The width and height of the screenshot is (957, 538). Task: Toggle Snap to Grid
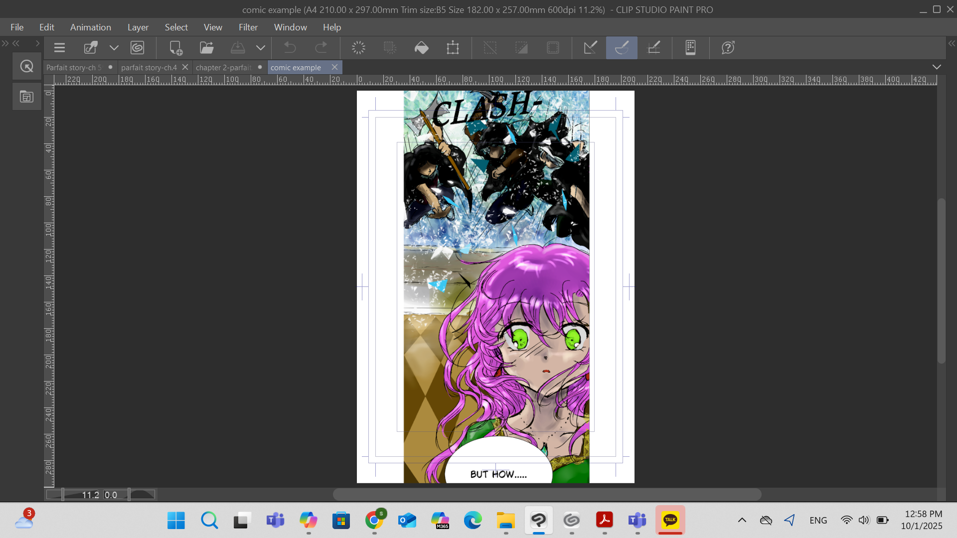click(x=653, y=48)
